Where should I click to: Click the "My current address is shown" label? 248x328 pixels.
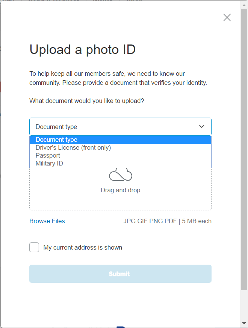coord(83,248)
